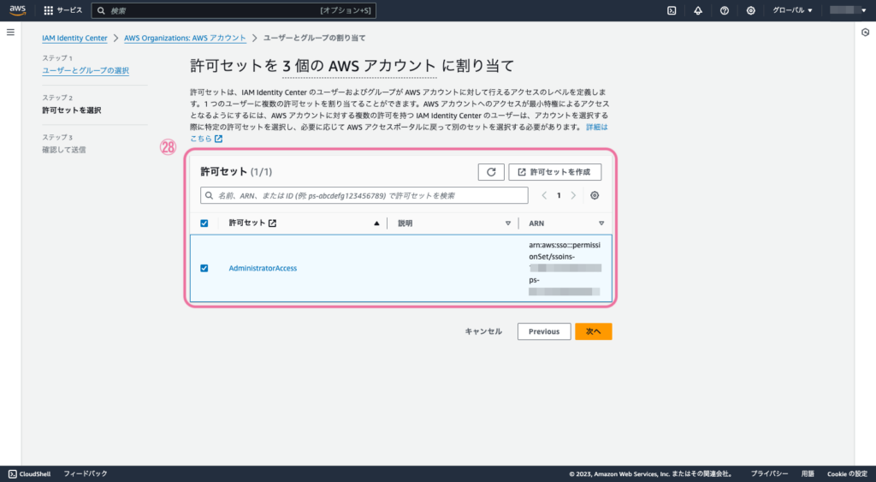The width and height of the screenshot is (876, 482).
Task: Launch CloudShell from top bar icon
Action: 672,10
